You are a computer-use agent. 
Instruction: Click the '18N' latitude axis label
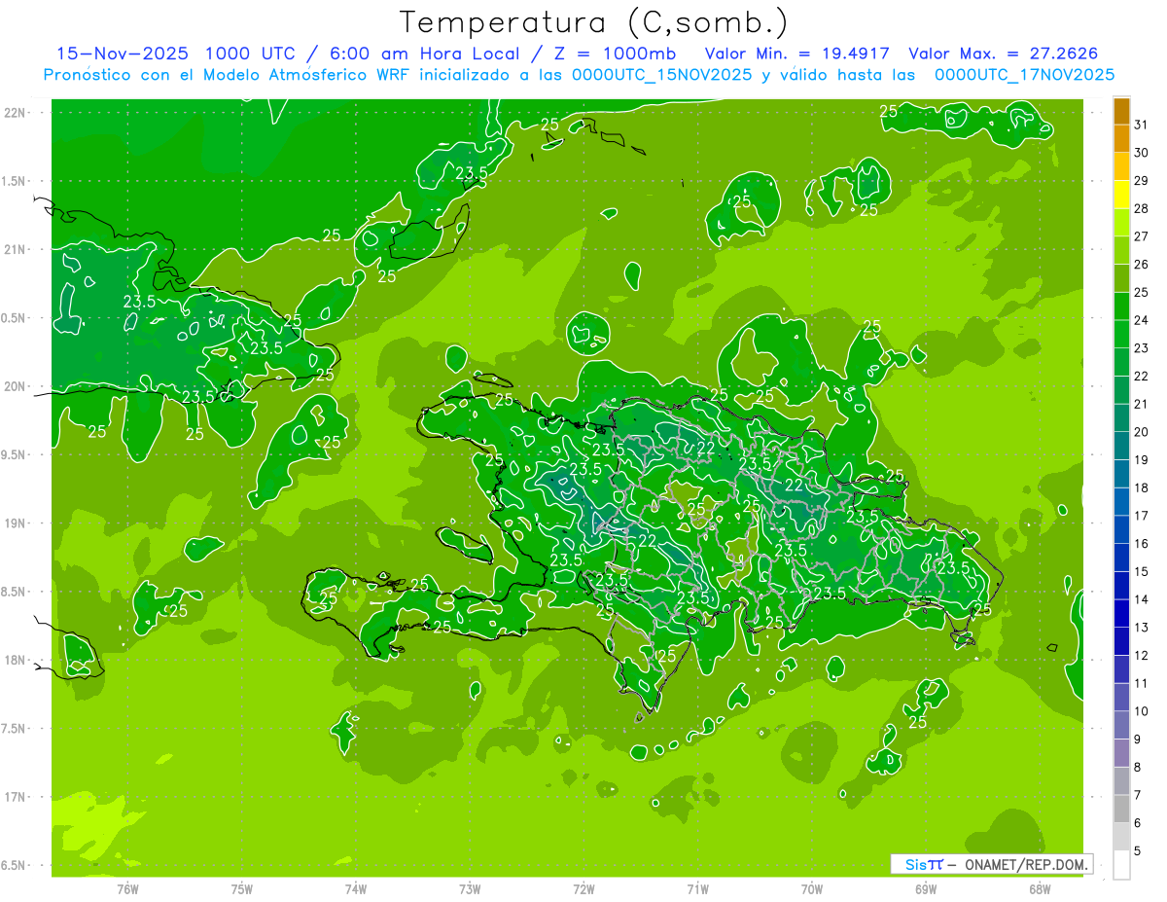15,660
